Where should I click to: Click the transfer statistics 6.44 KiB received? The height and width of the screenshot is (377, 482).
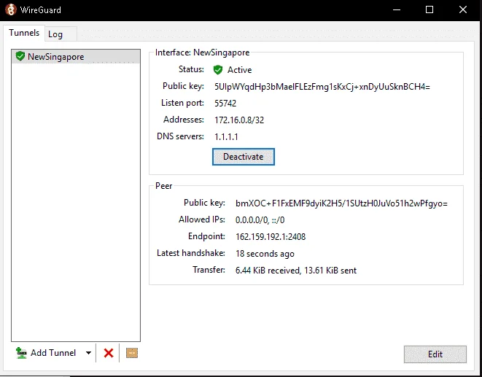[296, 271]
